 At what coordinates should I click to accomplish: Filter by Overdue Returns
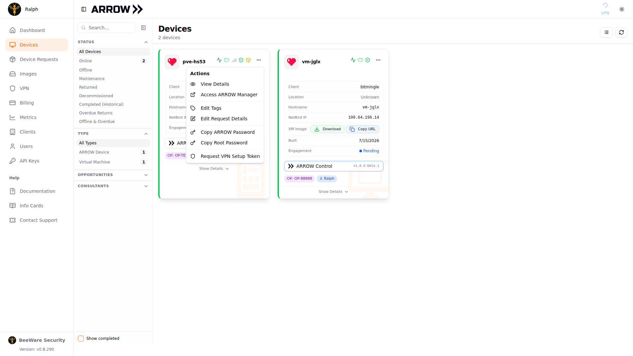113,113
